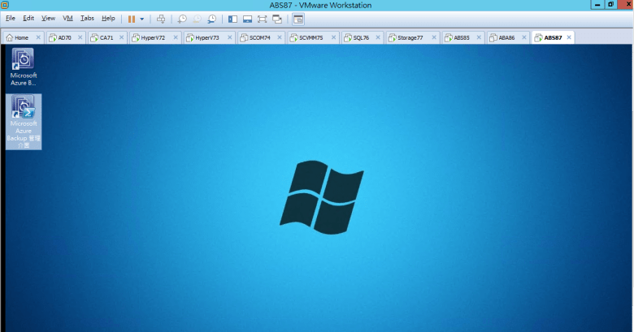The image size is (634, 332).
Task: Enter full screen mode from toolbar
Action: (263, 18)
